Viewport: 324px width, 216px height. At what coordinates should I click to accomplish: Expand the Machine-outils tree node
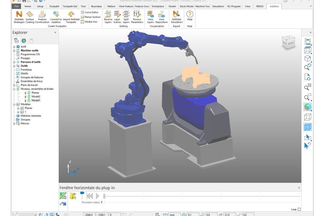point(14,51)
